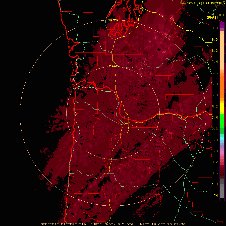
Task: Click the 8.2 scale value
Action: click(x=215, y=50)
